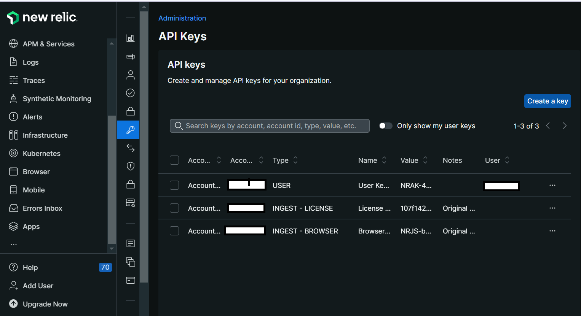Sort the Acco... column beside the header checkbox
Viewport: 581px width, 316px height.
pyautogui.click(x=219, y=160)
